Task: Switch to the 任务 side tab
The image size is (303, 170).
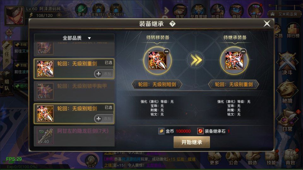Action: pyautogui.click(x=7, y=57)
